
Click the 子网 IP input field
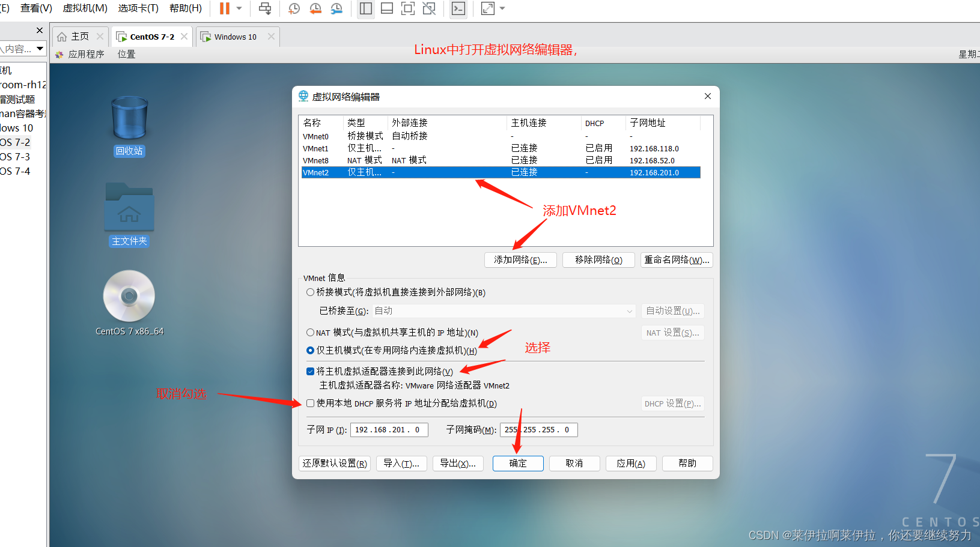[389, 430]
